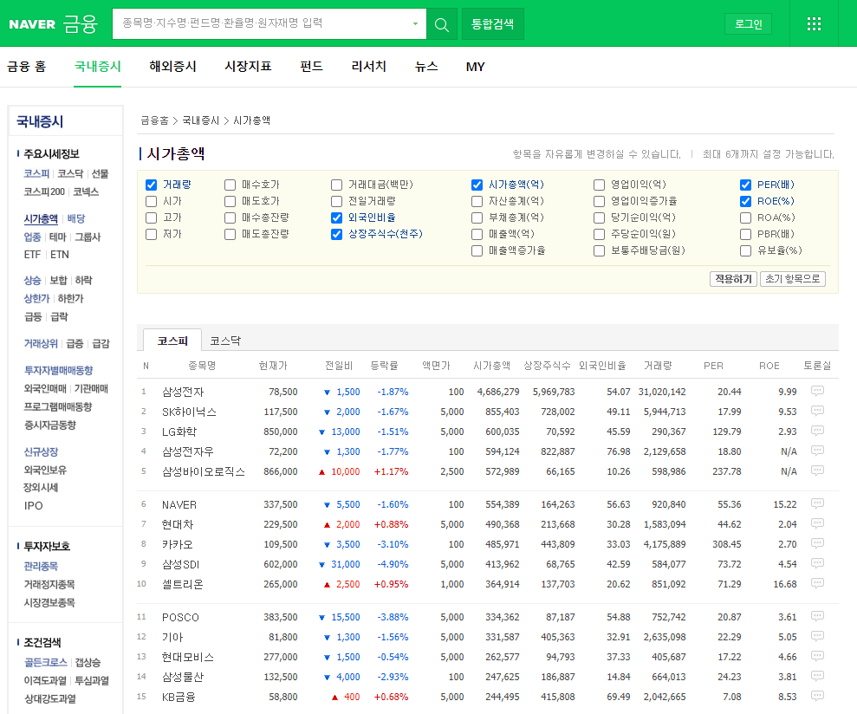The width and height of the screenshot is (857, 714).
Task: Open the IPO sidebar link
Action: click(x=33, y=506)
